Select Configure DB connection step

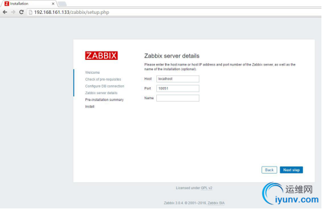pos(105,86)
